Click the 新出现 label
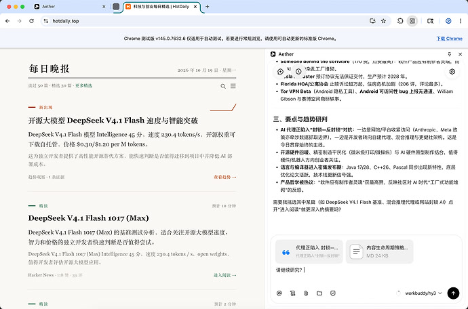This screenshot has width=468, height=309. click(45, 107)
